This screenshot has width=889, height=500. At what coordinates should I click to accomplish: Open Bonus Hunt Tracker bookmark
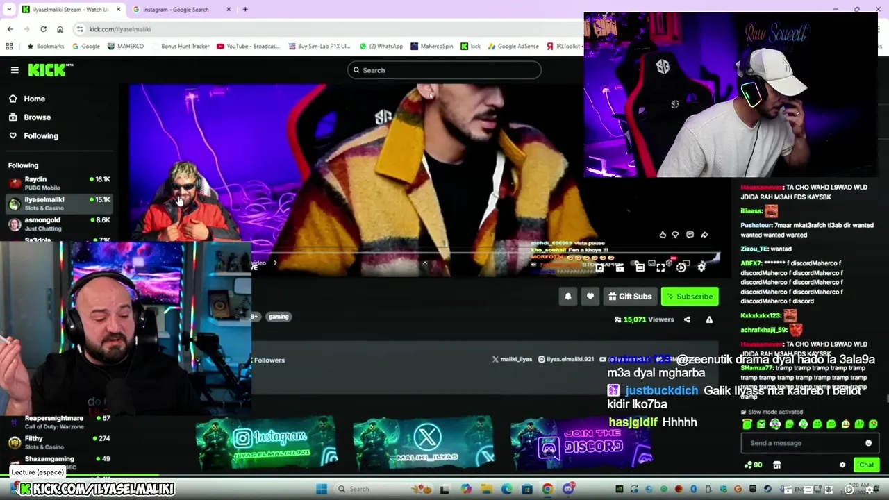(x=180, y=47)
